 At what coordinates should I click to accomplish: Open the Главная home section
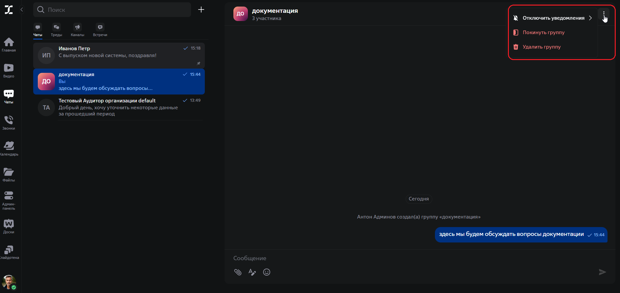[9, 45]
